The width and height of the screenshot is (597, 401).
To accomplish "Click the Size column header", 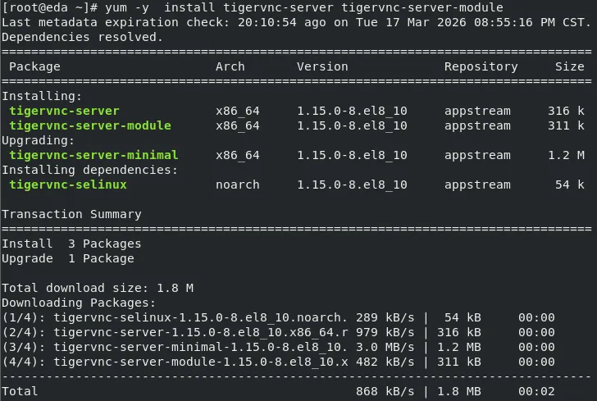I will (569, 66).
